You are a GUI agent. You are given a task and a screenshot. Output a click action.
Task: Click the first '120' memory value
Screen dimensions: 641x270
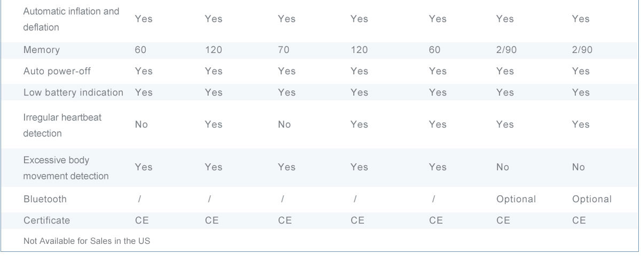213,50
